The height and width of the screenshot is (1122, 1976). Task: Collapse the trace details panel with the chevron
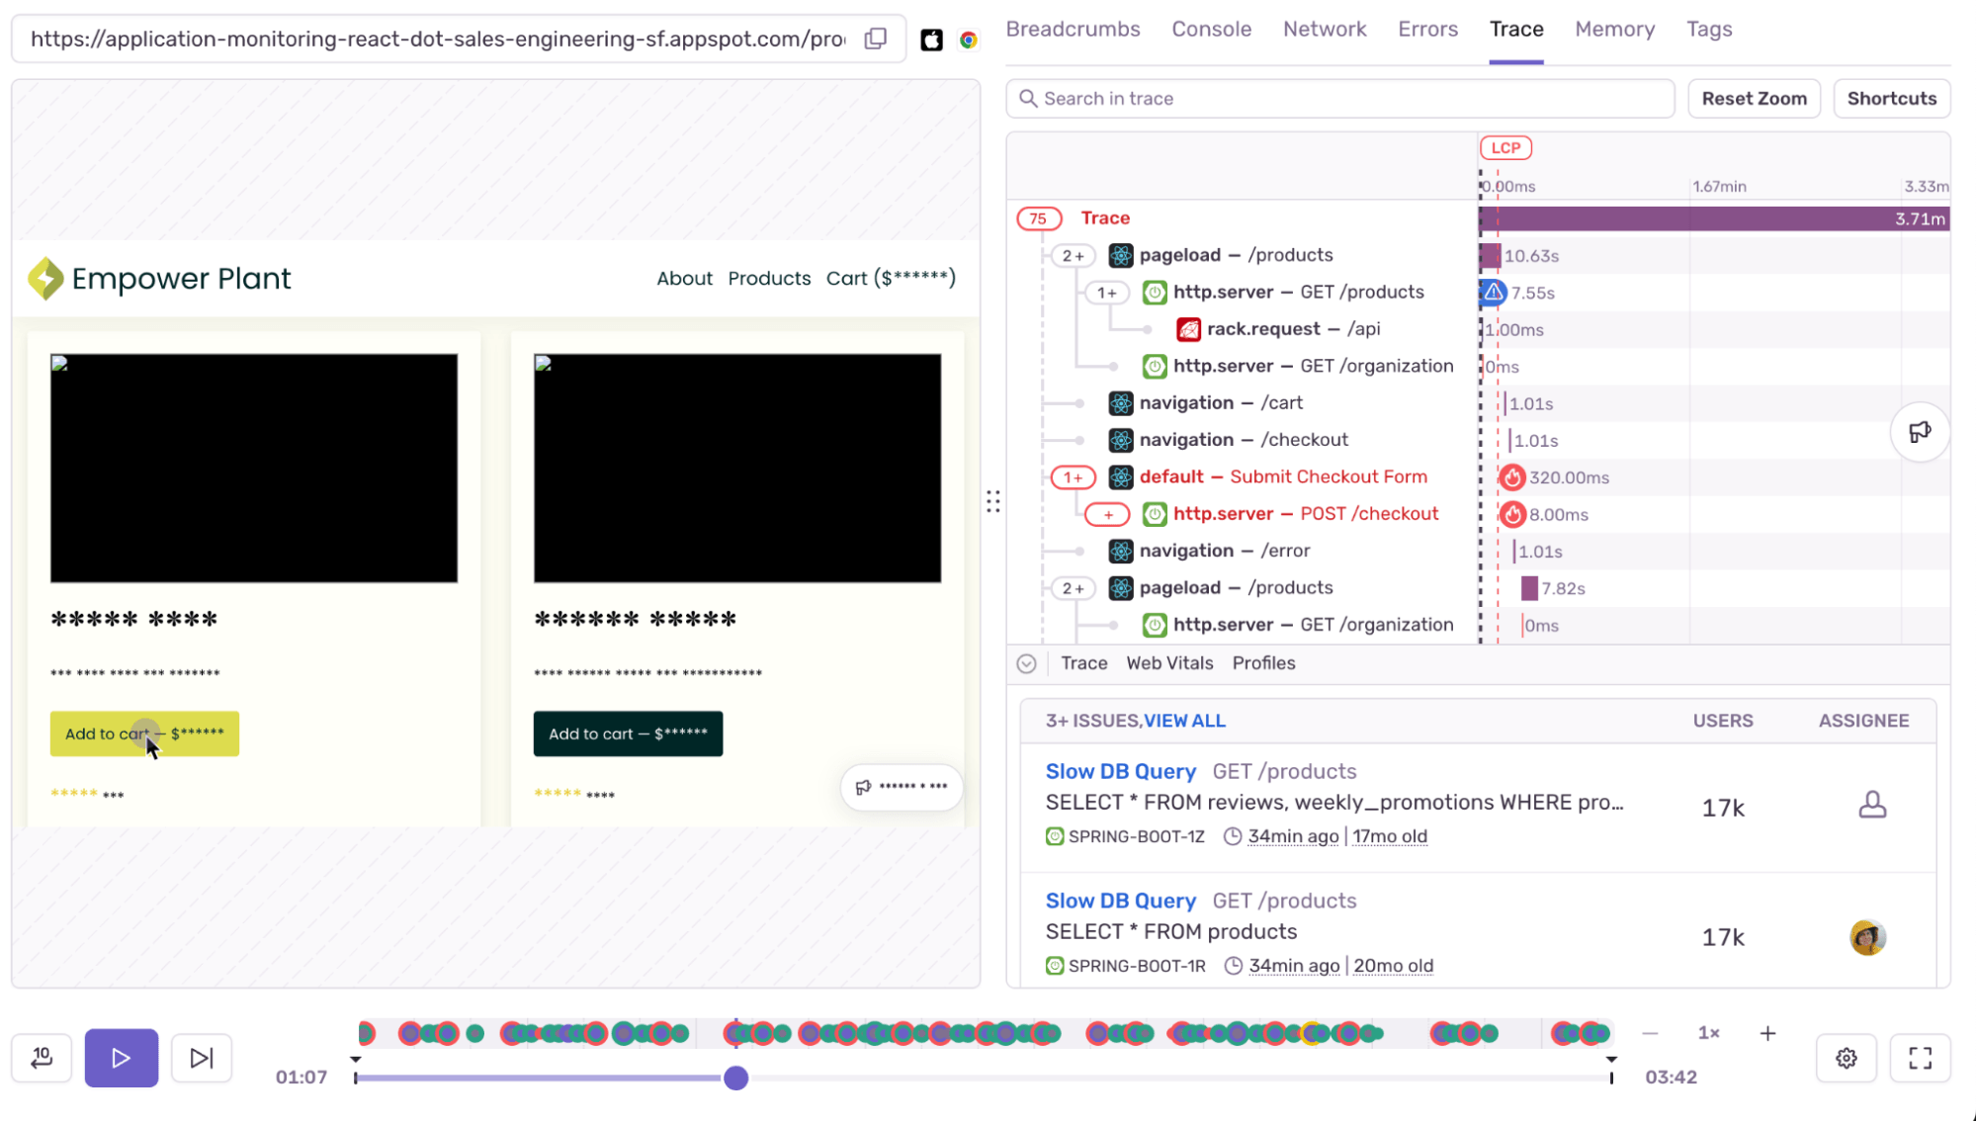[1027, 663]
